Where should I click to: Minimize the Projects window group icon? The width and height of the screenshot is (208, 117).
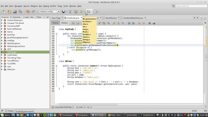click(47, 17)
